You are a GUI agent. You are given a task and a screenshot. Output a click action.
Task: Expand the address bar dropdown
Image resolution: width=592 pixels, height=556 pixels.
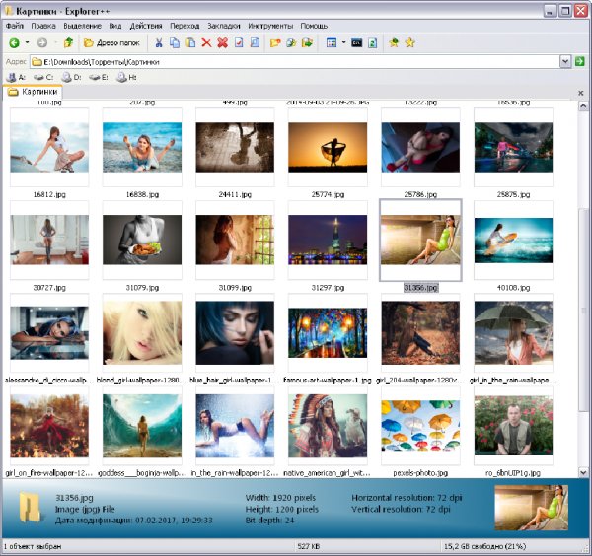pyautogui.click(x=565, y=61)
